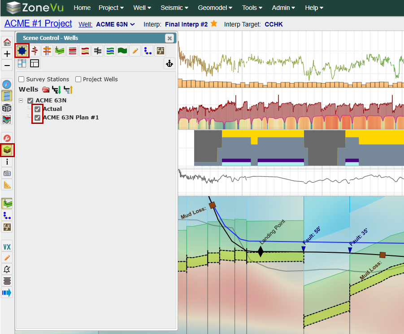Click the info 'i' icon
The height and width of the screenshot is (334, 404).
pos(7,162)
